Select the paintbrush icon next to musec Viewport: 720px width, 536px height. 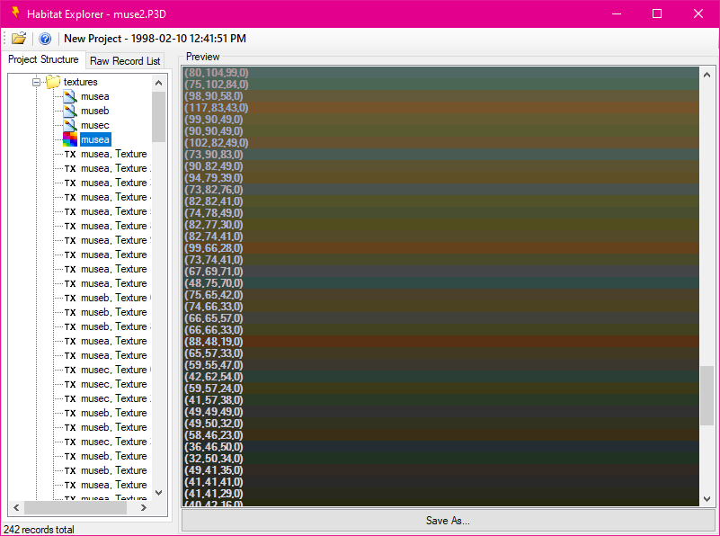coord(70,125)
